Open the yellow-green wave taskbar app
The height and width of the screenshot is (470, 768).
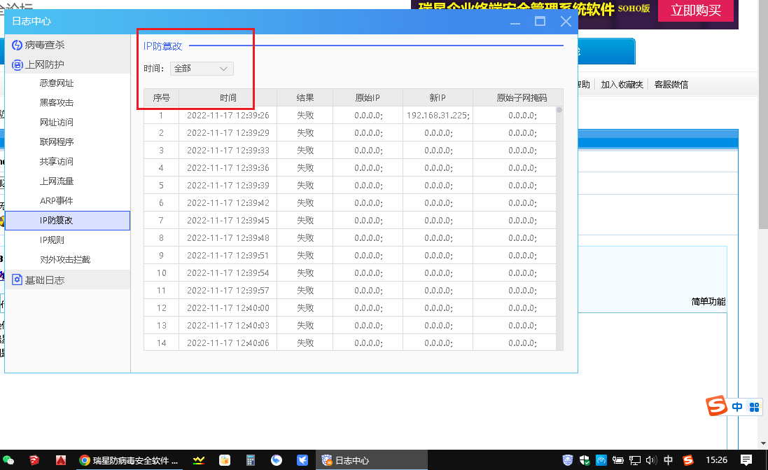click(x=198, y=460)
